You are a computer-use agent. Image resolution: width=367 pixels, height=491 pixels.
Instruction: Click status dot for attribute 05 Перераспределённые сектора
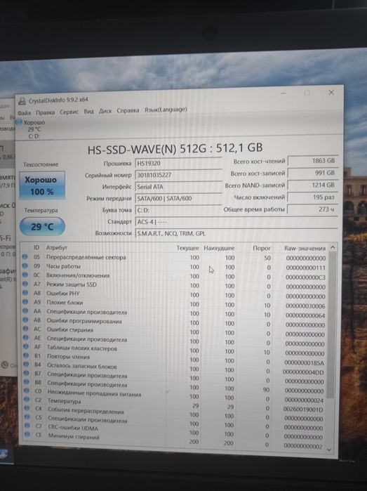point(25,257)
